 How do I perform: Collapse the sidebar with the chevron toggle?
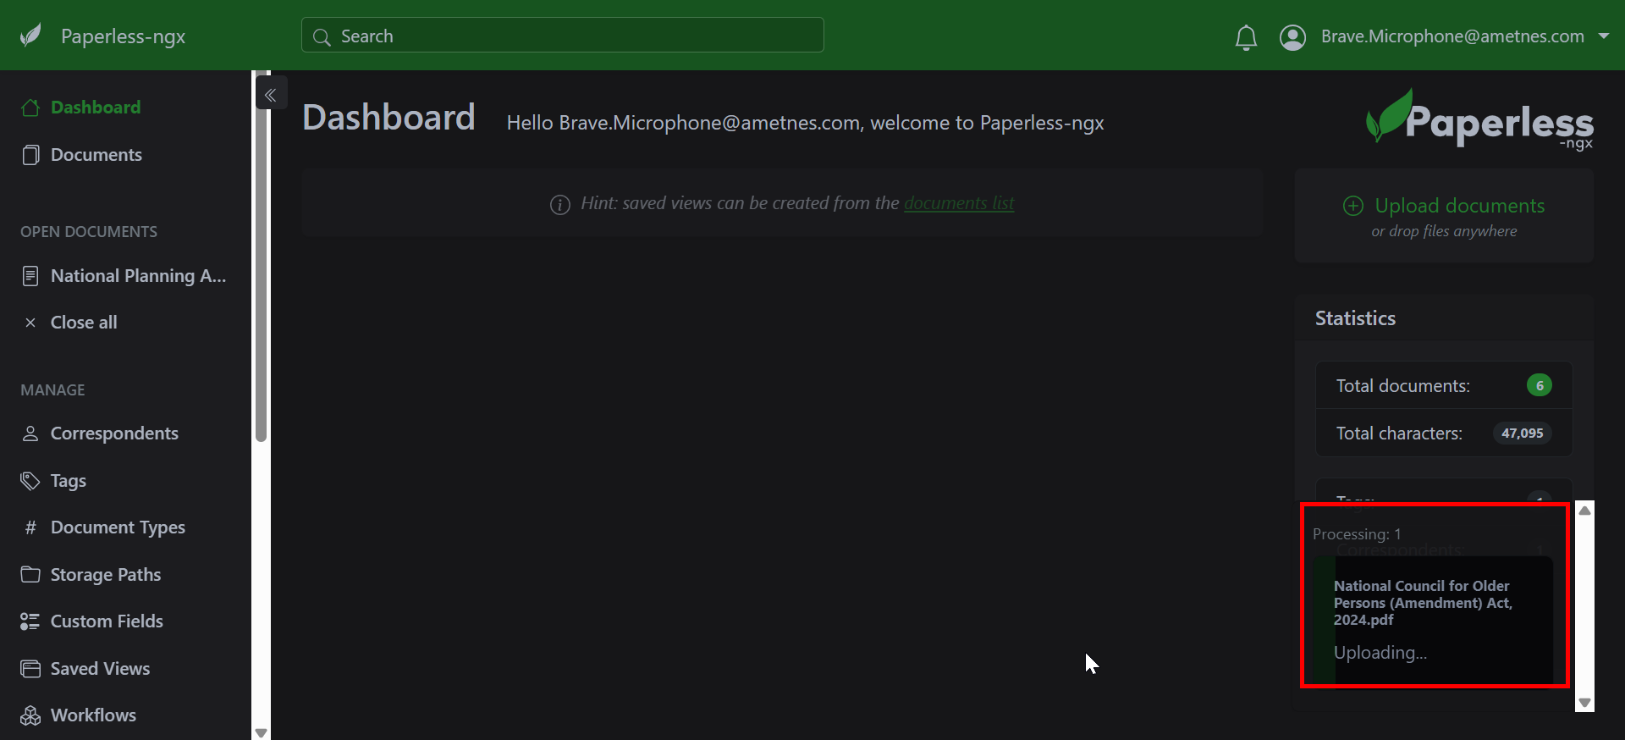271,95
